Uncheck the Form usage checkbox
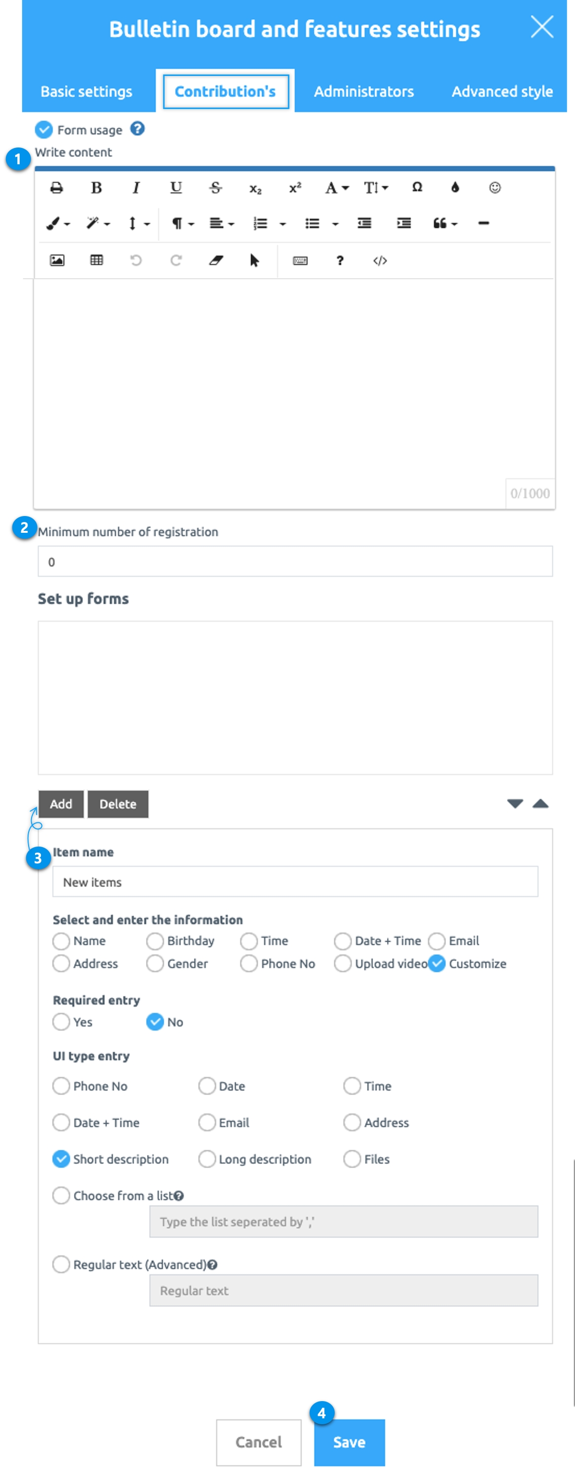The width and height of the screenshot is (575, 1482). click(x=44, y=130)
